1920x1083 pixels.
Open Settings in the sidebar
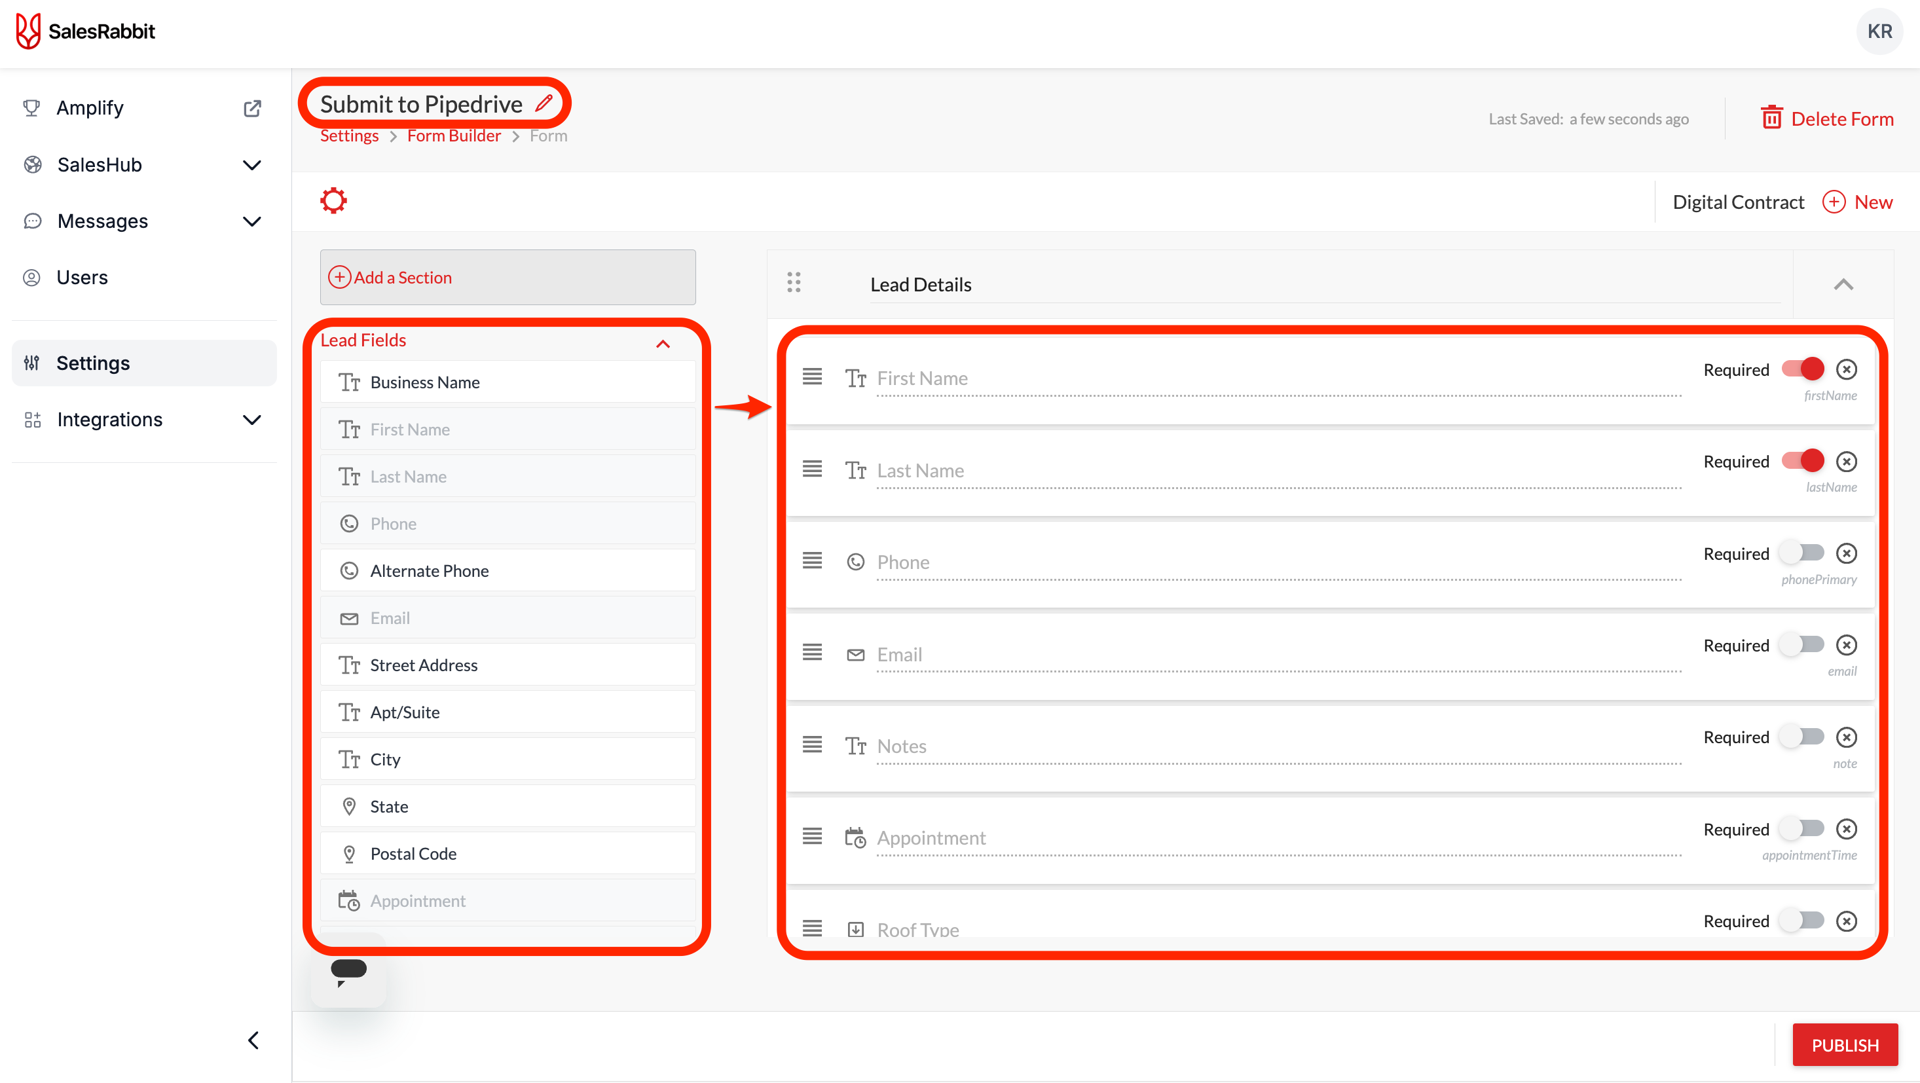93,363
